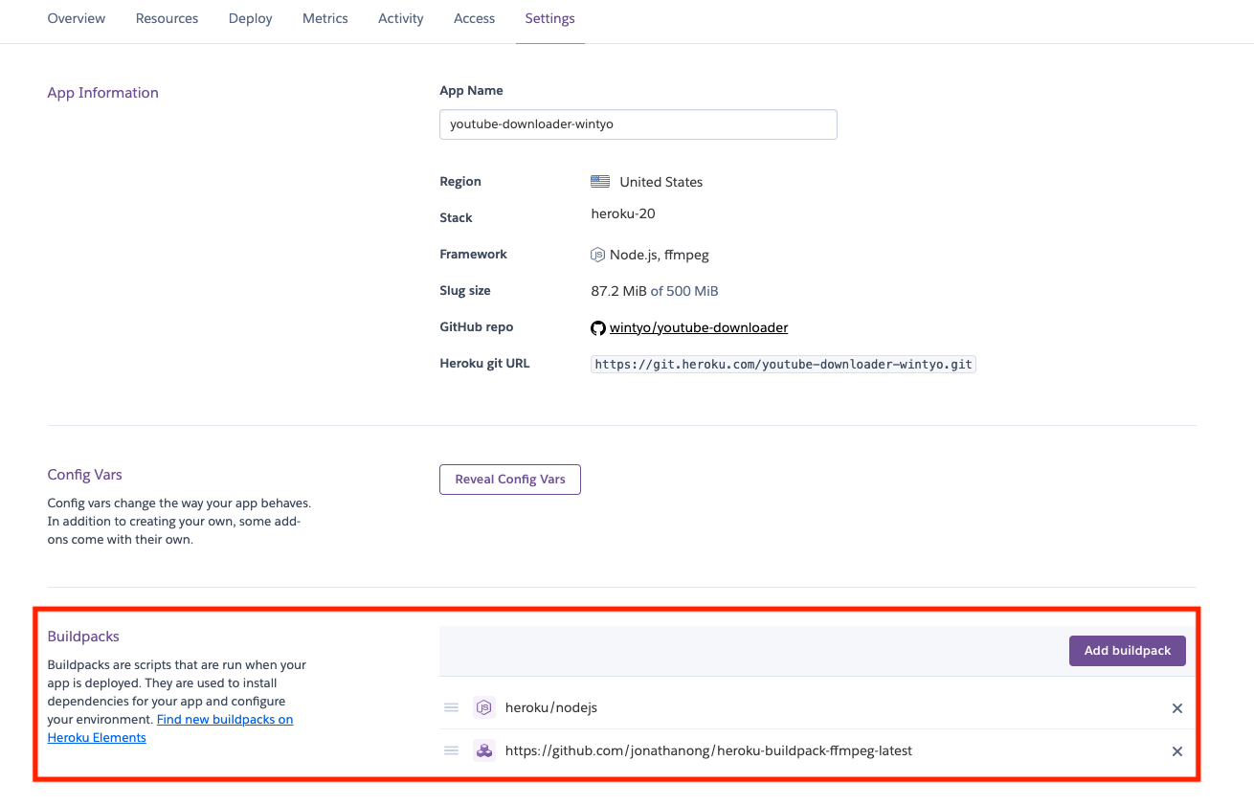The height and width of the screenshot is (805, 1254).
Task: Select the Heroku git URL text
Action: [783, 364]
